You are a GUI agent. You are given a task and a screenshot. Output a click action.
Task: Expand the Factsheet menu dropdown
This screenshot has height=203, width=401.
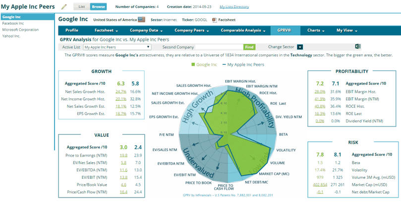[106, 30]
